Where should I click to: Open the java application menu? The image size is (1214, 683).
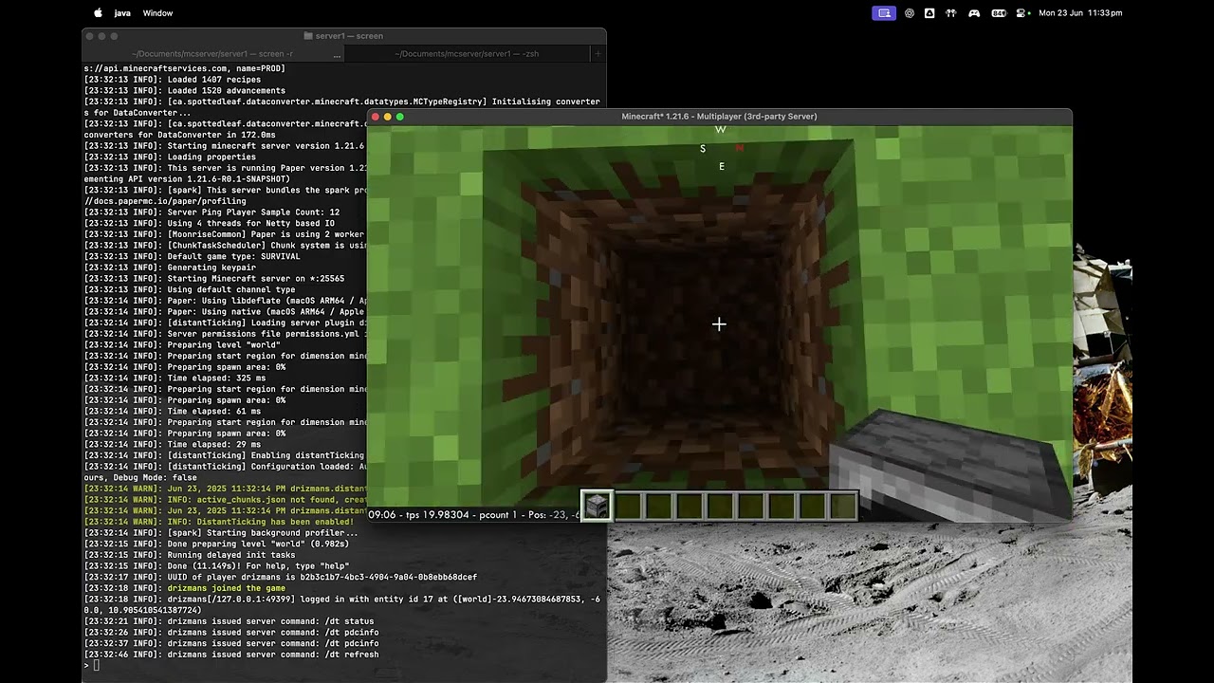click(122, 13)
